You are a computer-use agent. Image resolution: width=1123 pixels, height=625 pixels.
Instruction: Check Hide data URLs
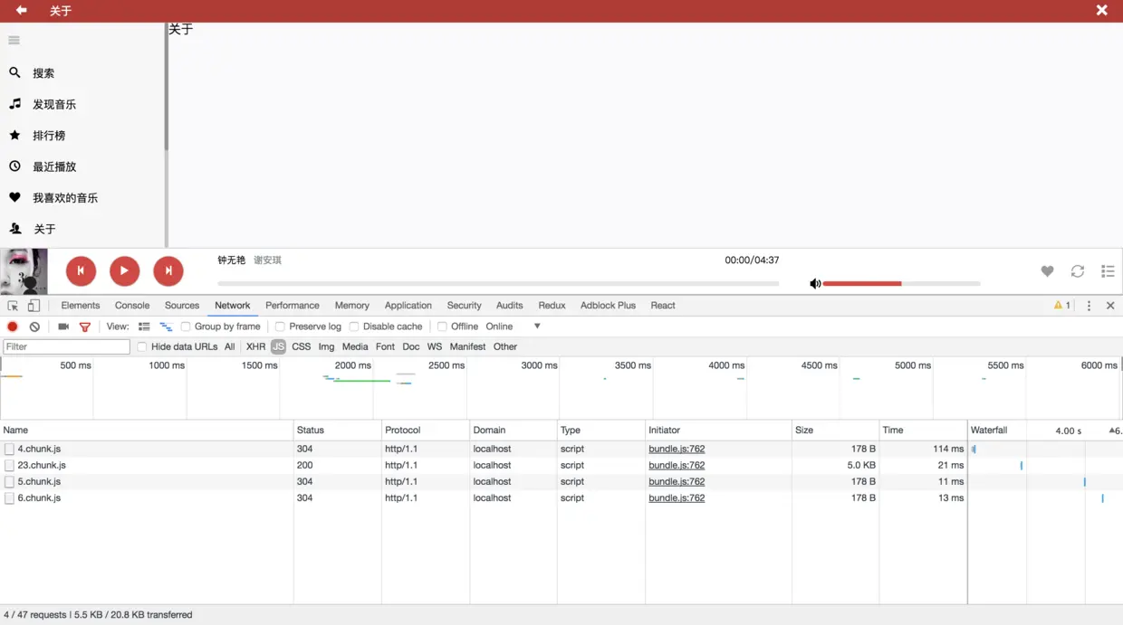click(x=142, y=346)
